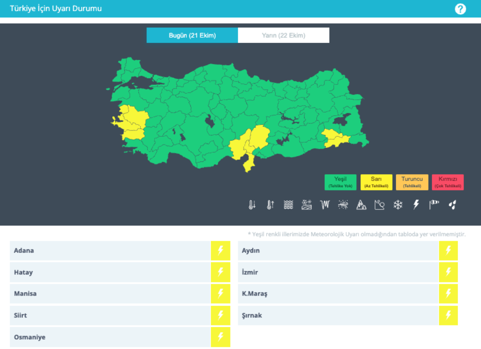Switch to the Yarın (22 Ekim) tab

(284, 35)
